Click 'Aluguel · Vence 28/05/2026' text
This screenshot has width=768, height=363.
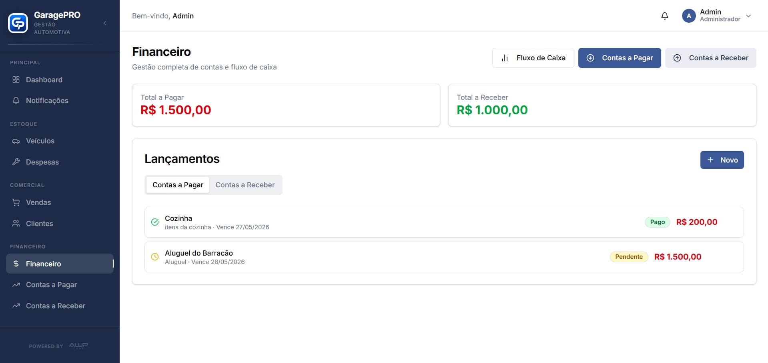205,262
